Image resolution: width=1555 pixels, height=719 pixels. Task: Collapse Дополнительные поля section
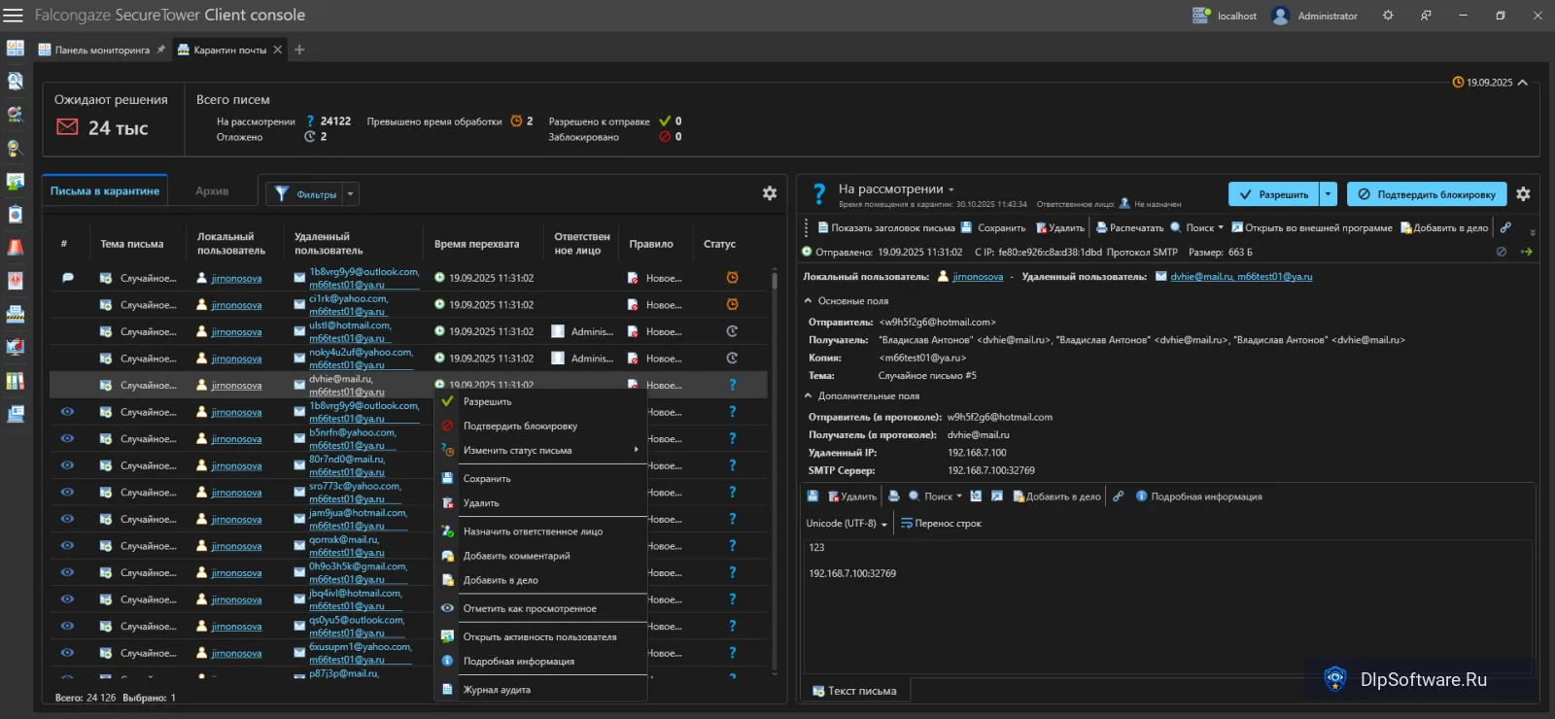click(808, 396)
